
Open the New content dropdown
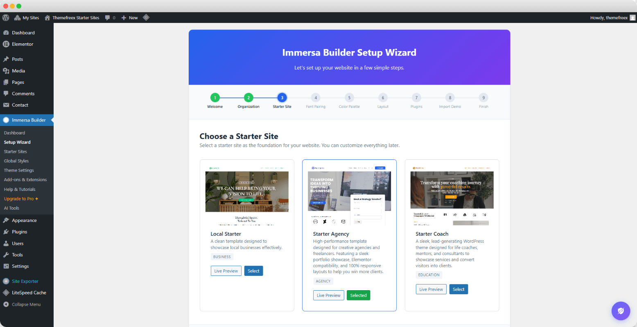click(129, 18)
